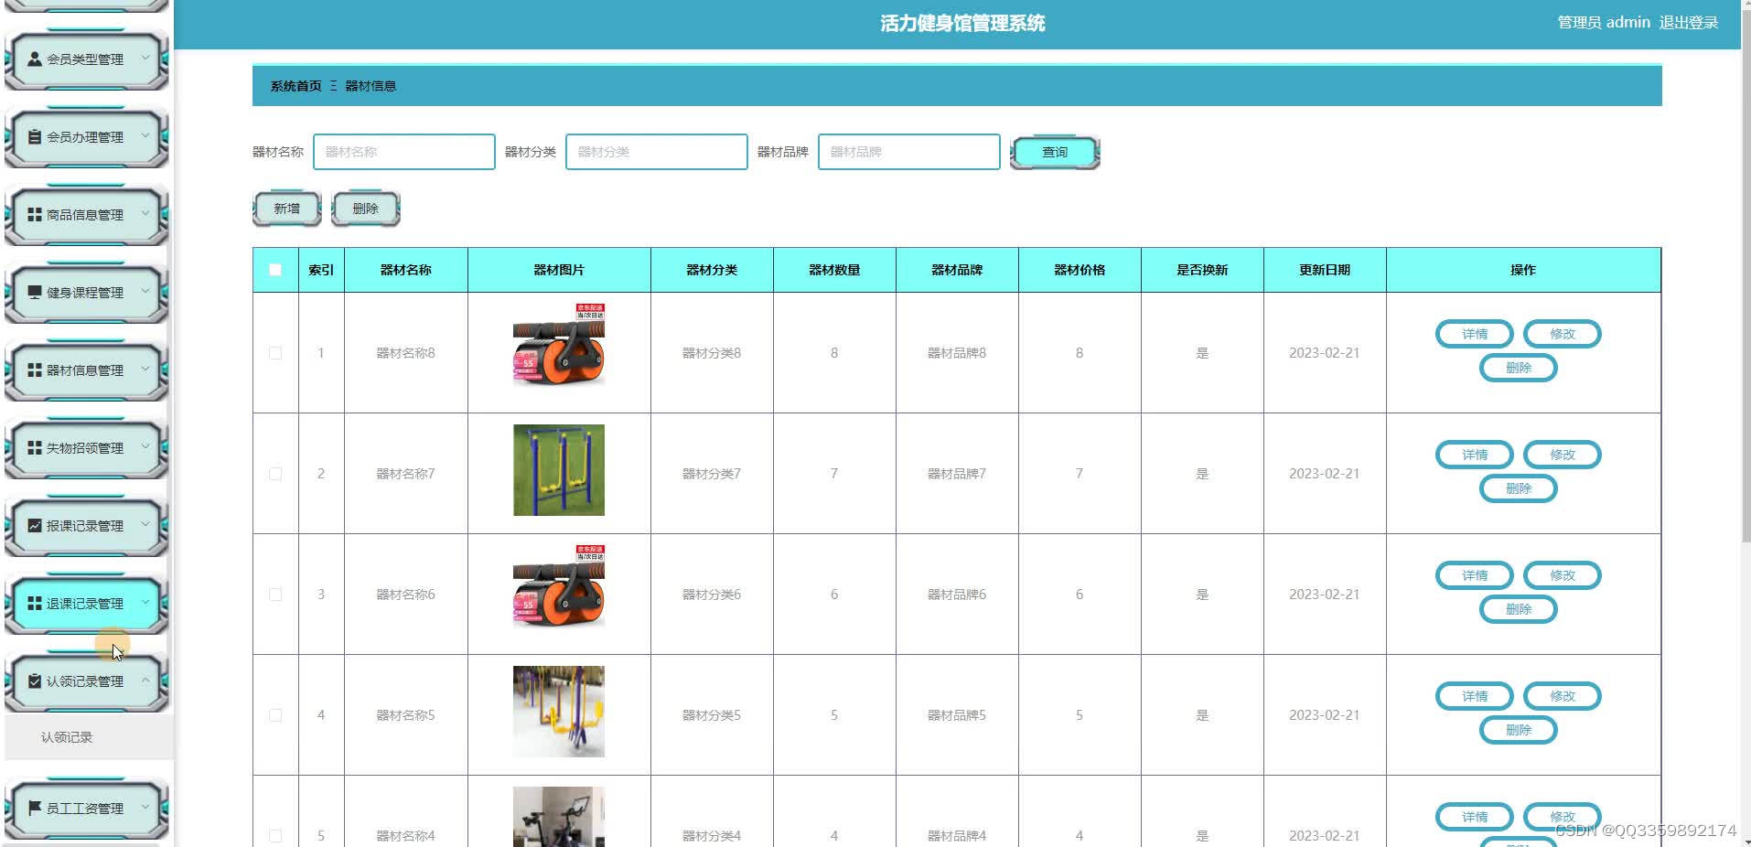
Task: Click the page vertical scrollbar
Action: [x=1746, y=274]
